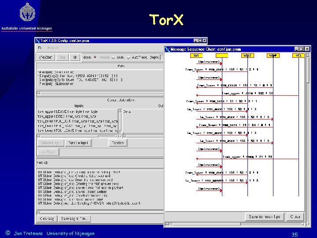
Task: Click the up arrow of the Inputs list scrollbar
Action: coord(120,111)
